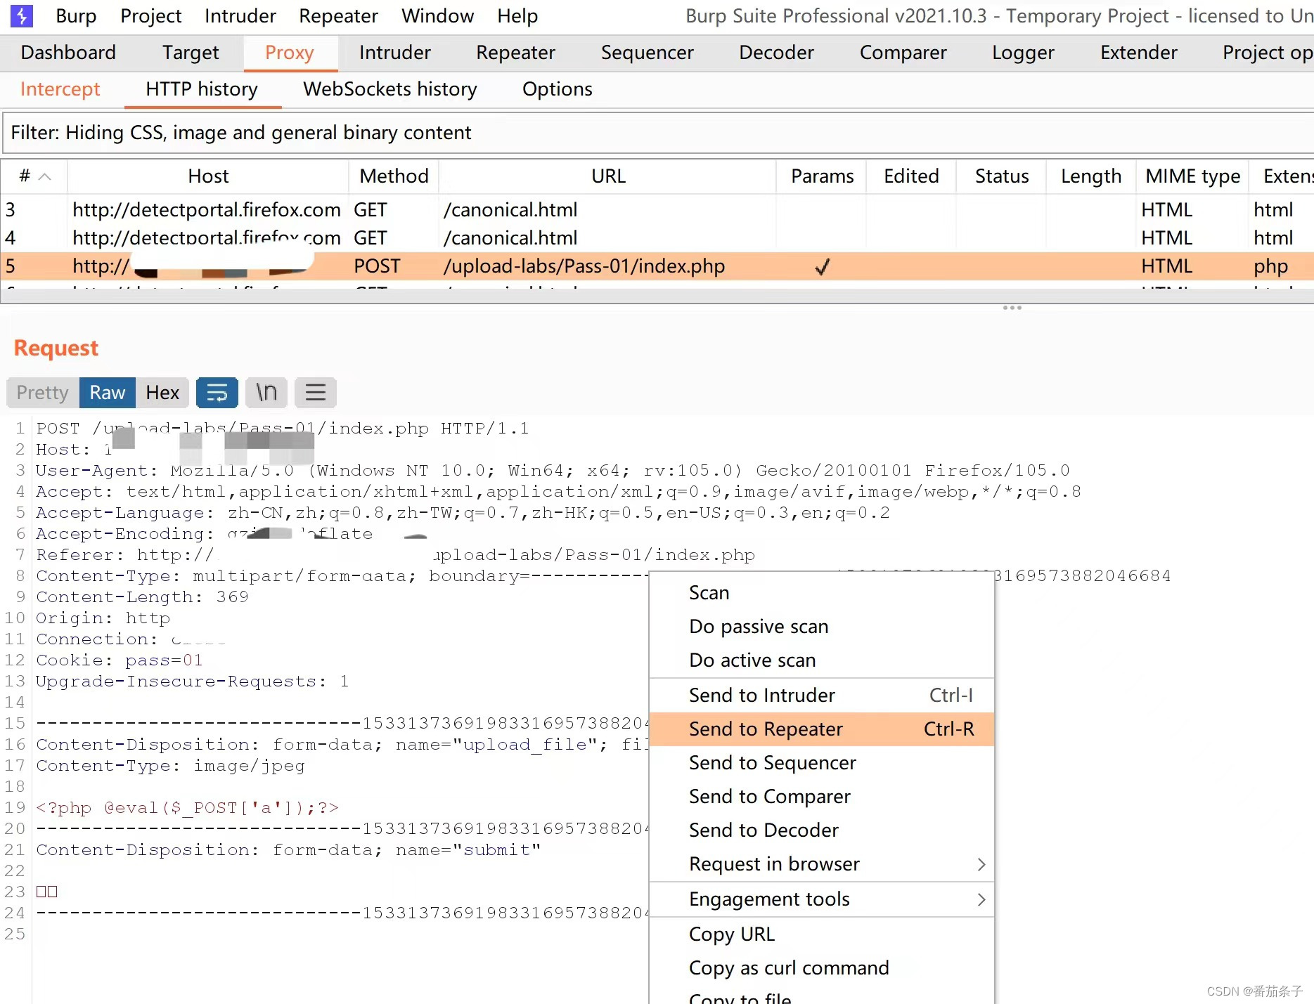Image resolution: width=1314 pixels, height=1004 pixels.
Task: Expand the Engagement tools submenu
Action: pyautogui.click(x=822, y=899)
